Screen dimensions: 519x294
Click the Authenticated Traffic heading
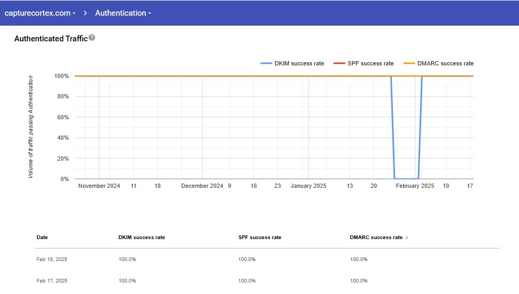pos(51,39)
